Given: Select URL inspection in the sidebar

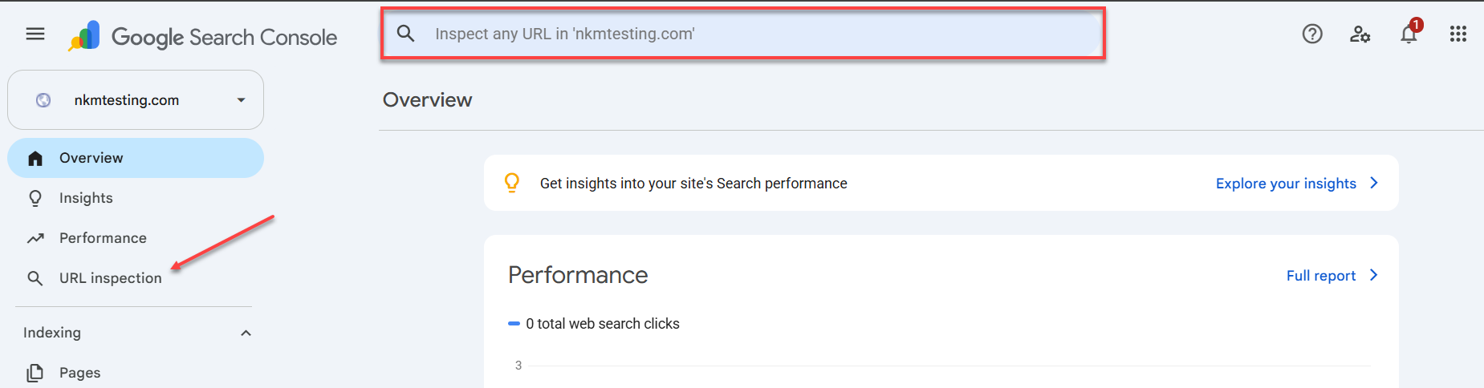Looking at the screenshot, I should (136, 278).
